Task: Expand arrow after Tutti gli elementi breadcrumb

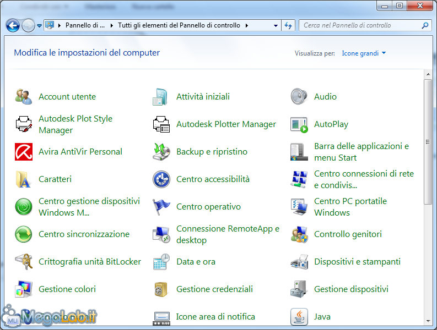Action: tap(247, 26)
